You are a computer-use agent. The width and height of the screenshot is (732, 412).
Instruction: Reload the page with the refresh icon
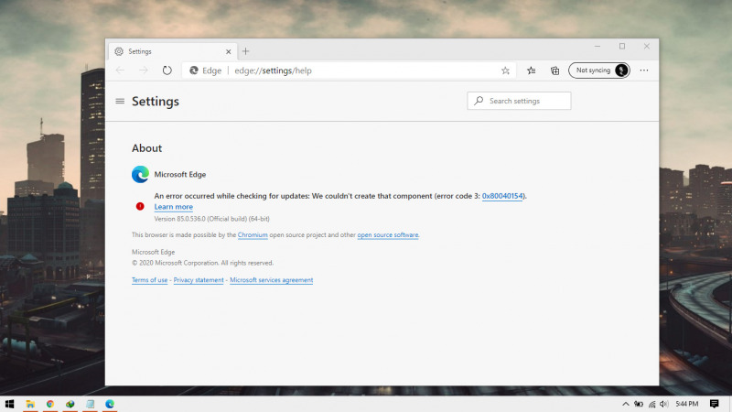click(167, 70)
